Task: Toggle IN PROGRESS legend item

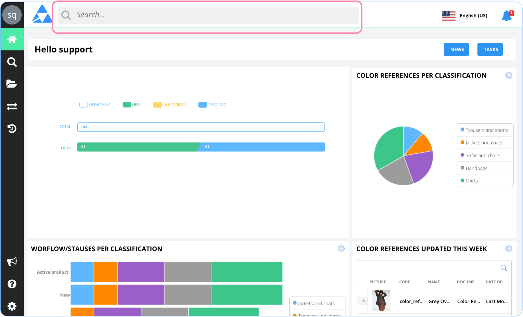Action: tap(170, 105)
